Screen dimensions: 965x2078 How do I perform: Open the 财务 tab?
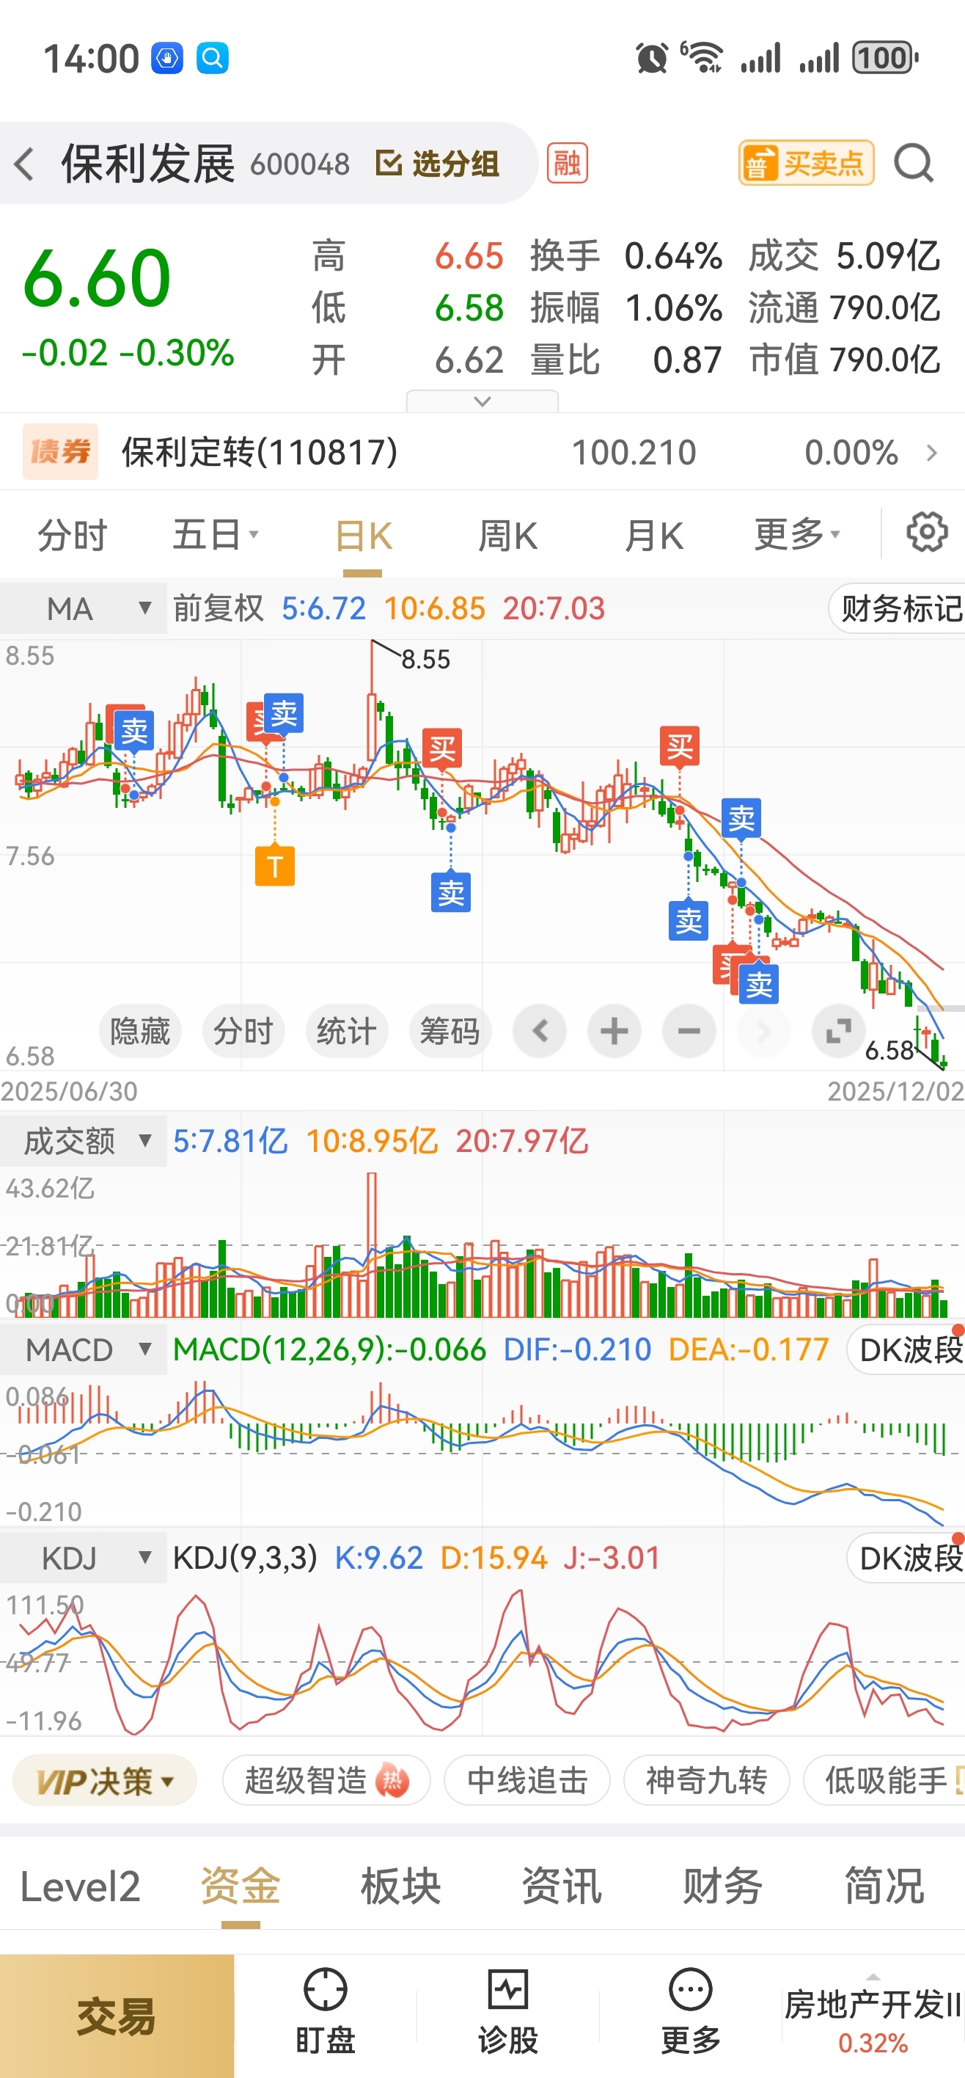[722, 1886]
